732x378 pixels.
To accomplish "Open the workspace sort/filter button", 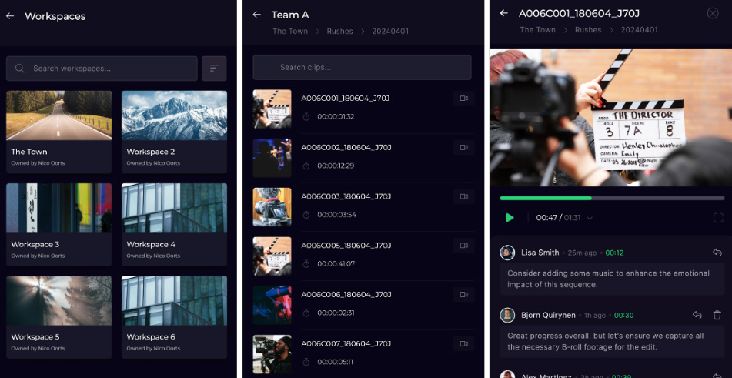I will (214, 69).
